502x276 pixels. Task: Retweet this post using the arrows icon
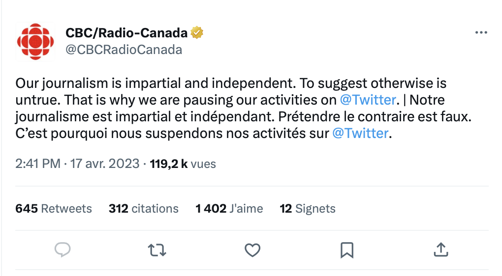pos(157,250)
